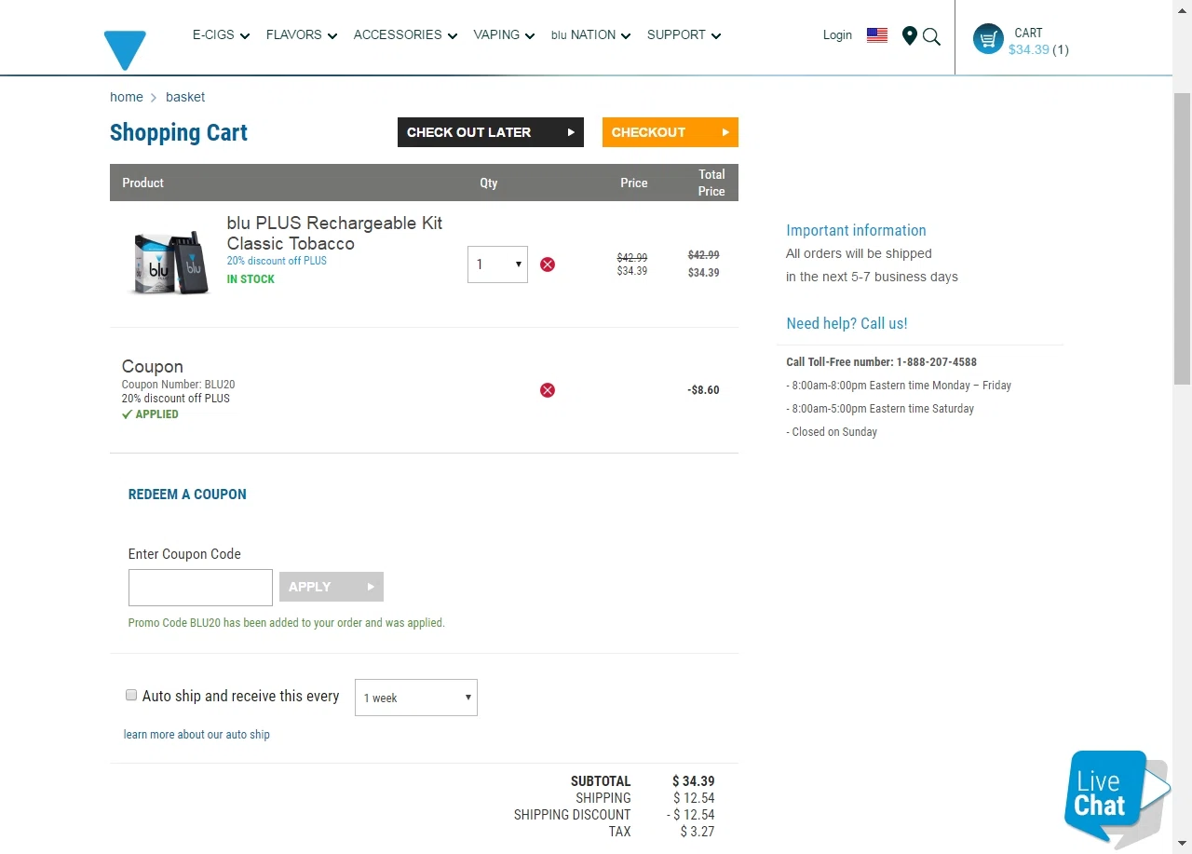Screen dimensions: 1192x854
Task: Click the SUBTOTAL amount $ 34.39
Action: click(694, 781)
